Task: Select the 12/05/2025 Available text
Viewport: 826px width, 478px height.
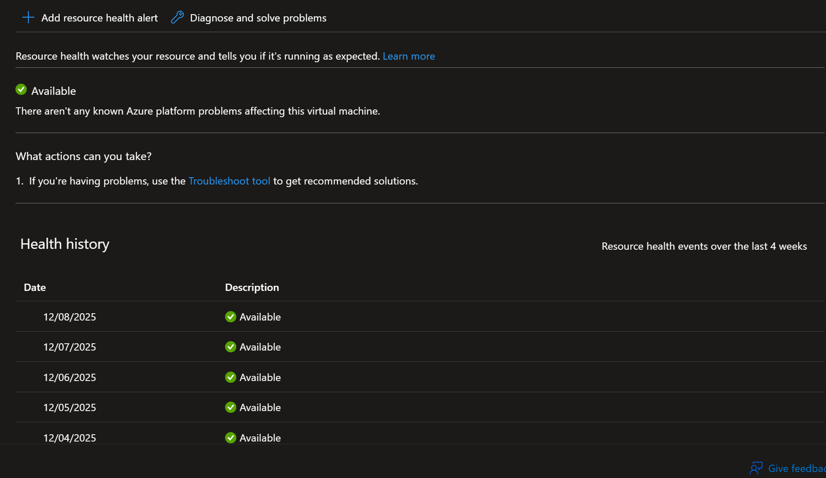Action: [x=260, y=408]
